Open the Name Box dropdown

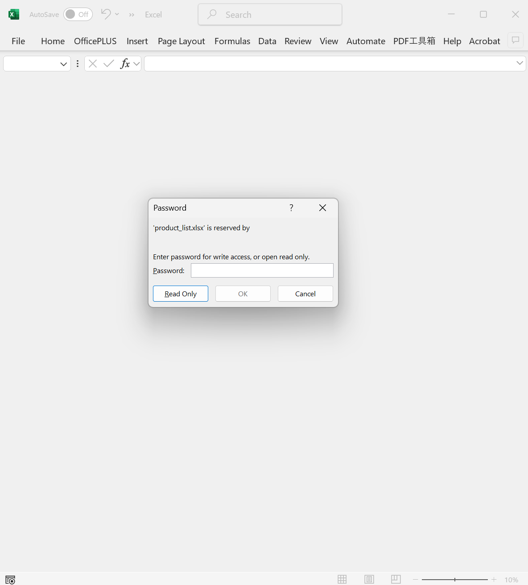click(x=63, y=64)
